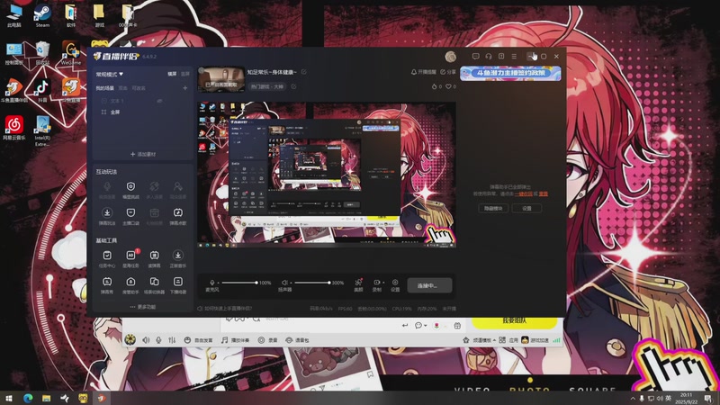Click the 一键召回 orange link
The height and width of the screenshot is (405, 720).
point(524,193)
